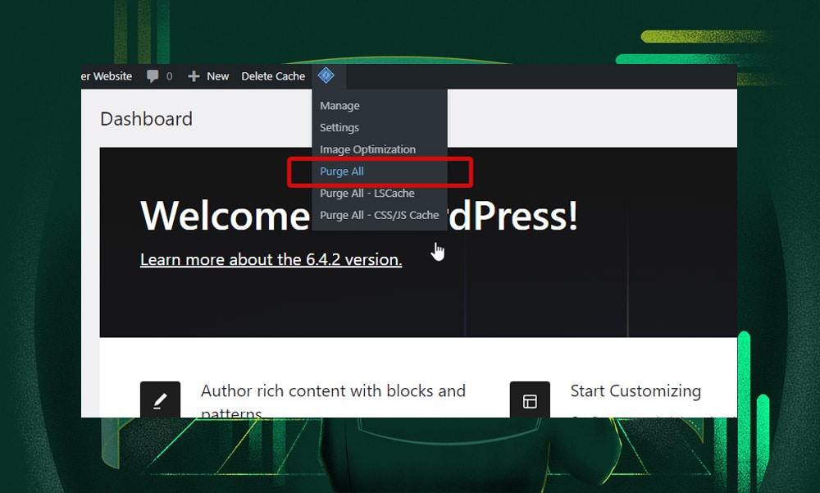Click the layout icon beside Start Customizing
The image size is (820, 493).
pos(530,400)
